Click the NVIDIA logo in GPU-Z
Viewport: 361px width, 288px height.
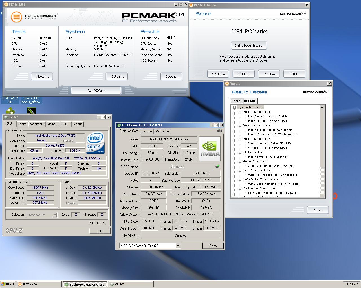coord(210,149)
